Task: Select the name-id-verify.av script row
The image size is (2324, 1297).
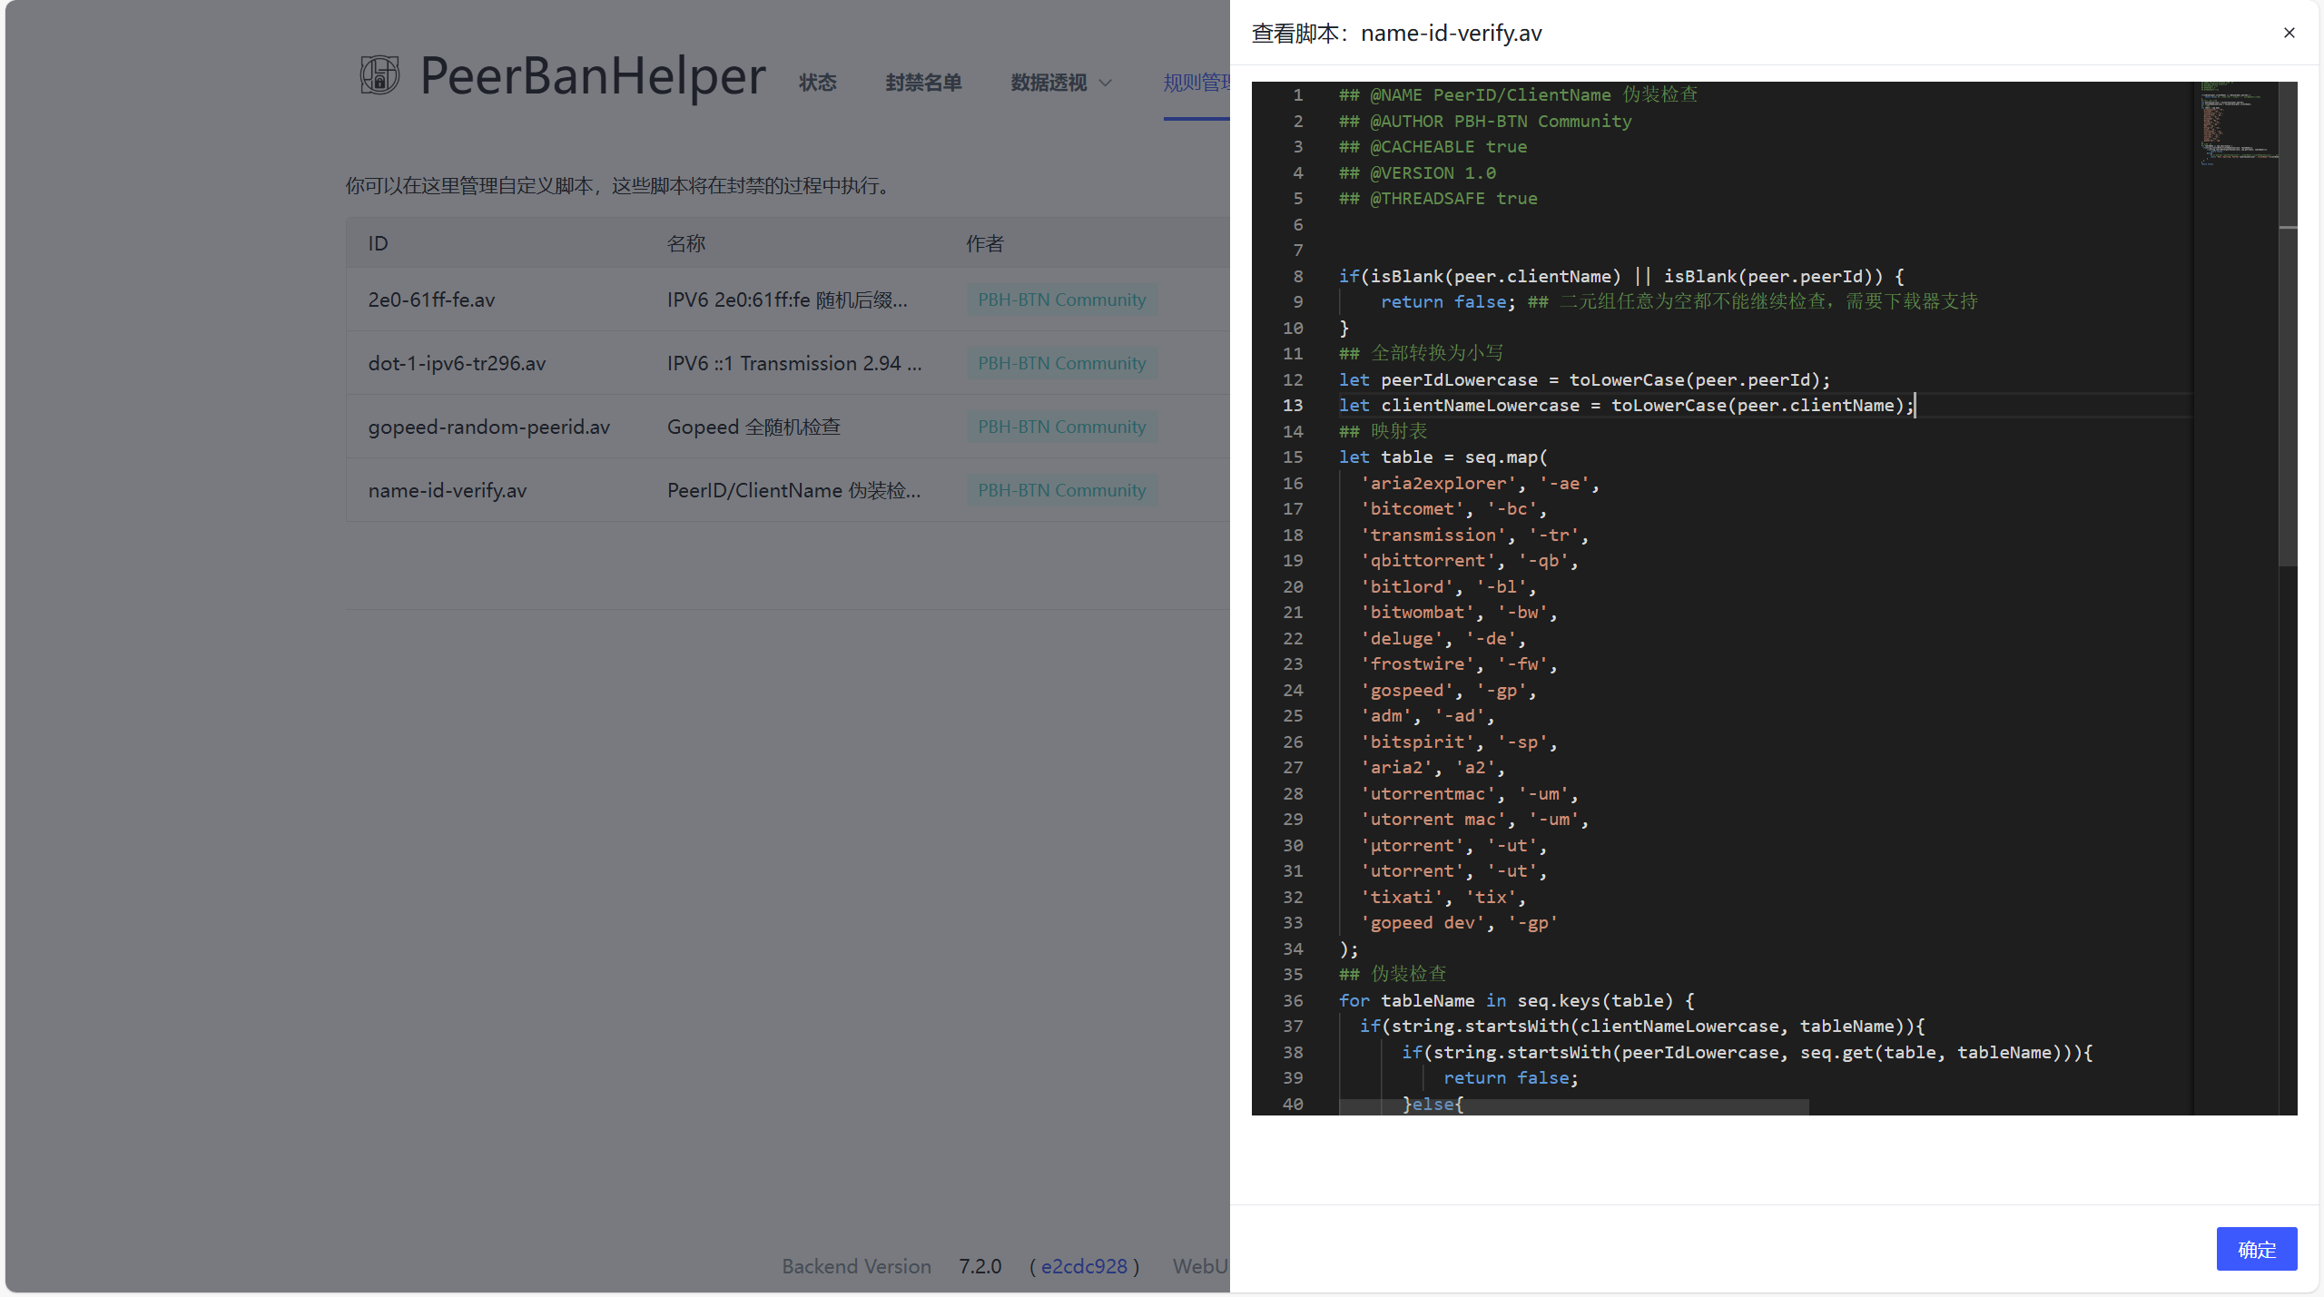Action: click(448, 490)
